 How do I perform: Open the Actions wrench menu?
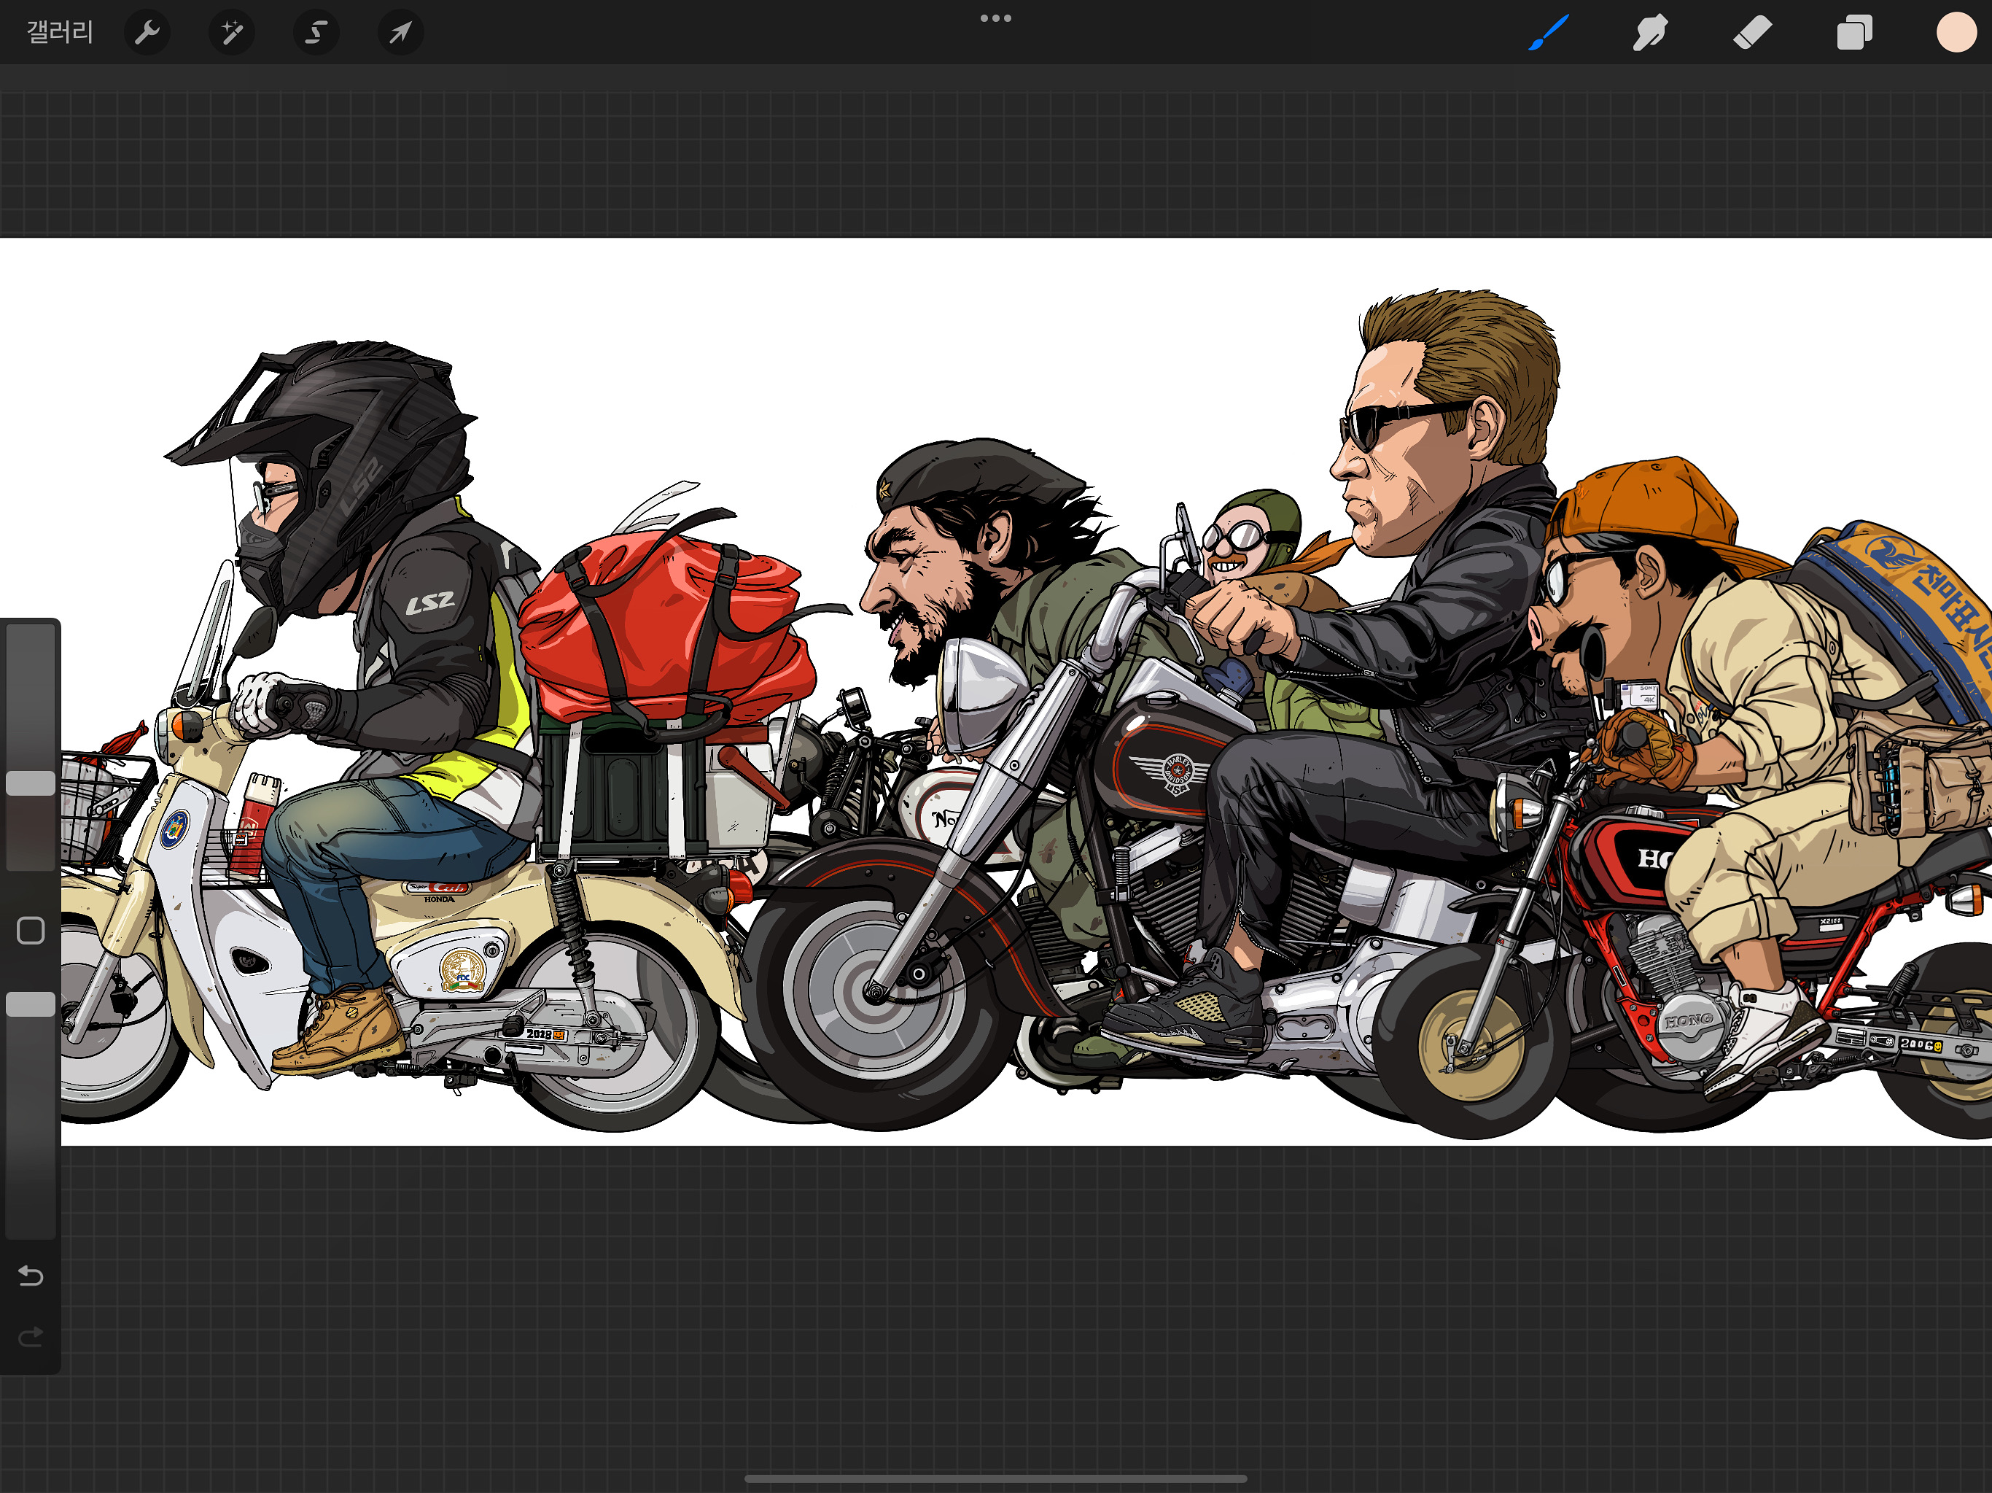point(147,34)
